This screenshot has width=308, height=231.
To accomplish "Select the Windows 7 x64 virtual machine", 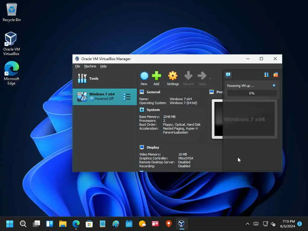I will coord(105,97).
